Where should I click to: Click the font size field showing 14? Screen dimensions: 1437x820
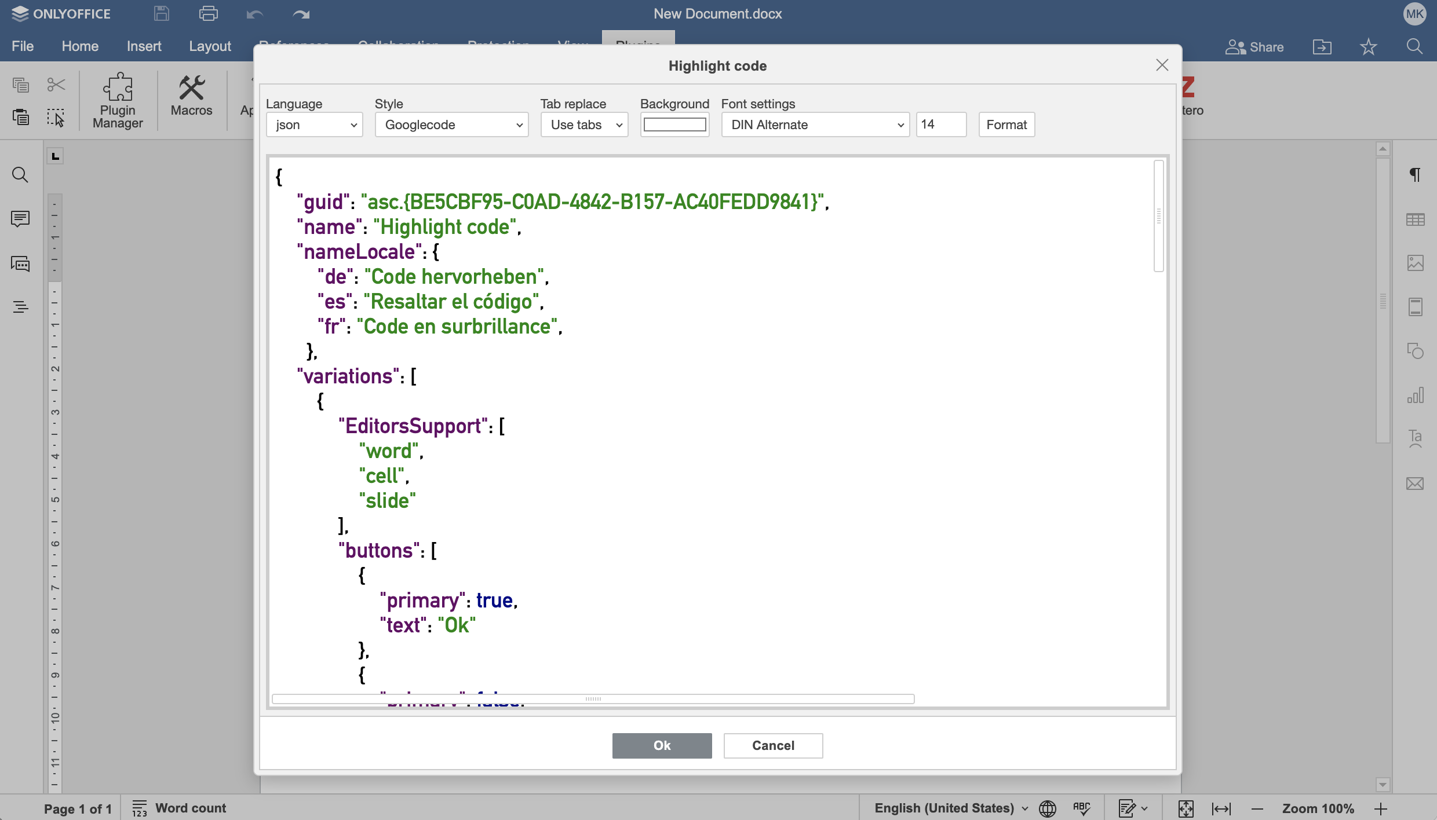(x=940, y=125)
